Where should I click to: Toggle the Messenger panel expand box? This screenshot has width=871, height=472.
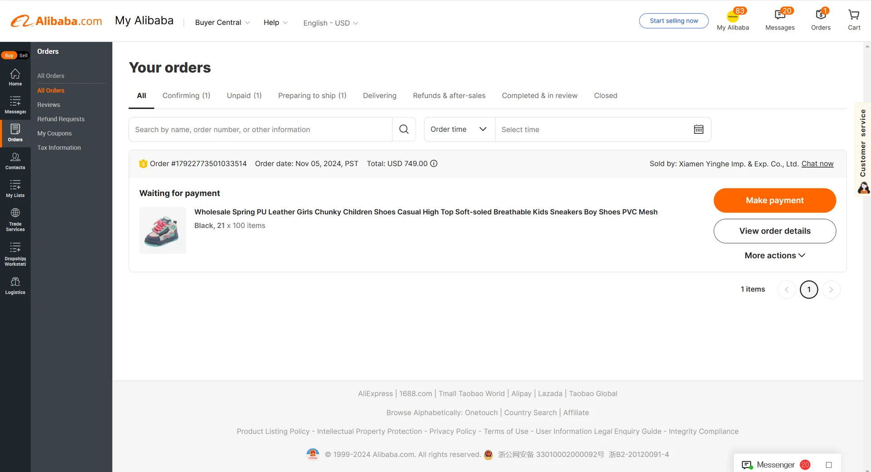(828, 465)
